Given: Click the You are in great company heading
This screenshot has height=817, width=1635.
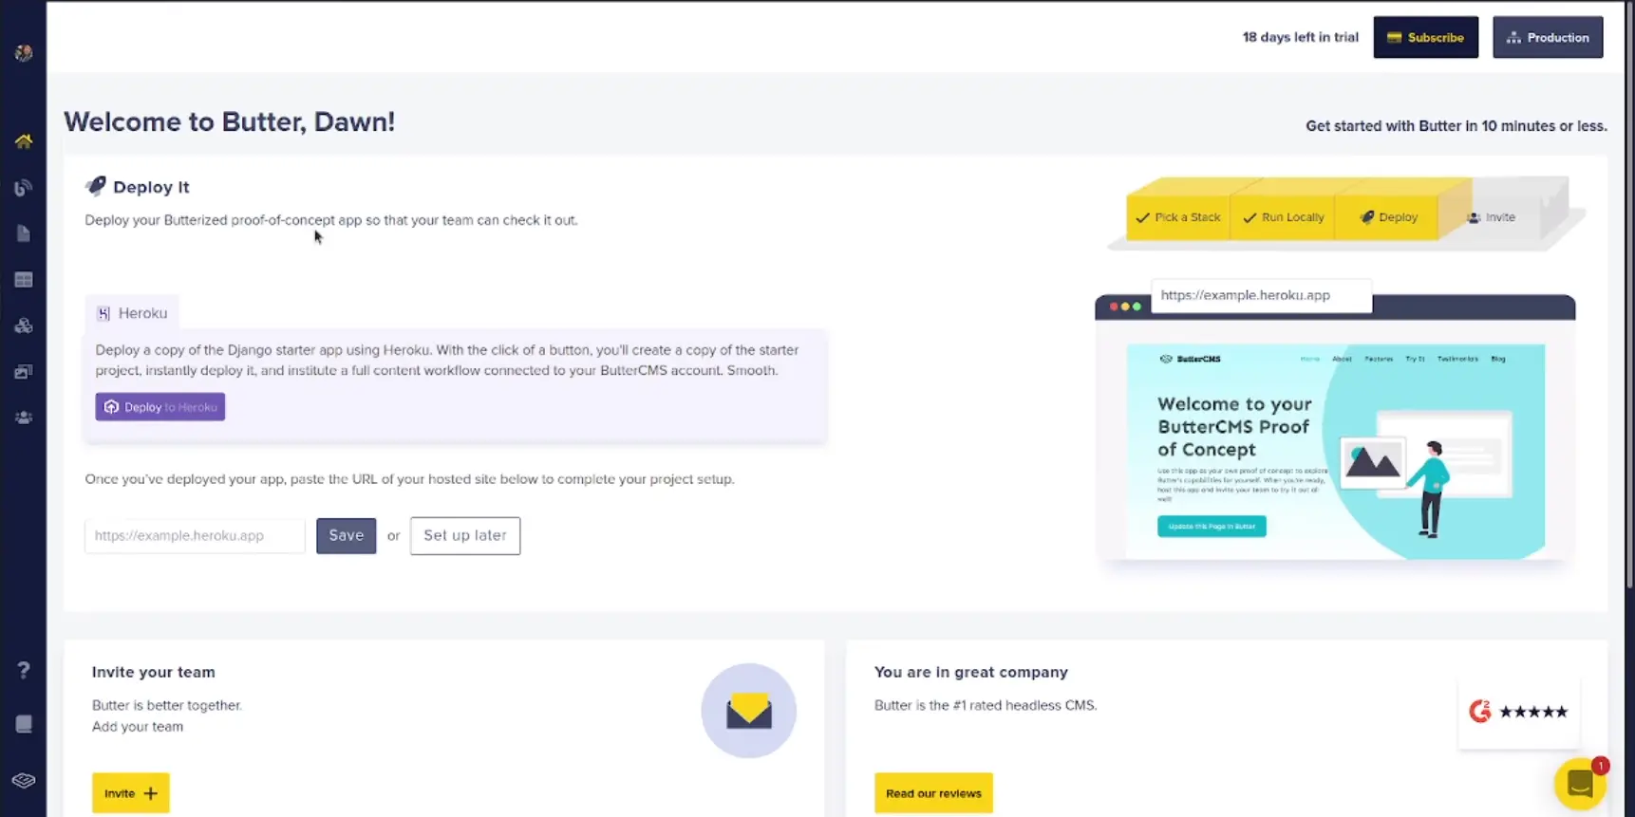Looking at the screenshot, I should click(970, 672).
